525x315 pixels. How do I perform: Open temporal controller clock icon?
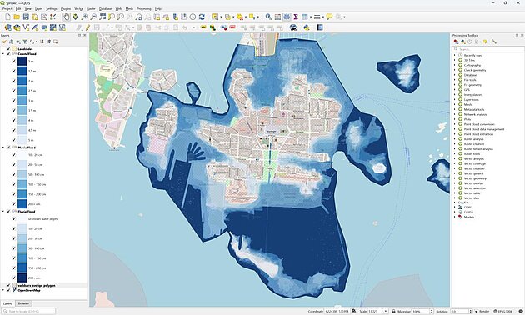pos(192,17)
